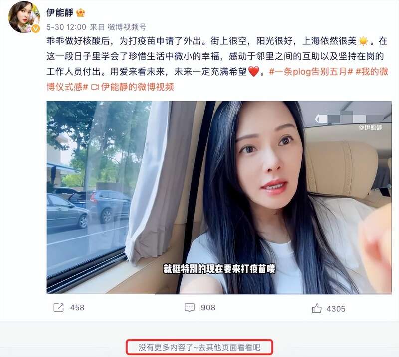Viewport: 399px width, 357px height.
Task: Click the crown membership icon beside 伊能靜
Action: (80, 13)
